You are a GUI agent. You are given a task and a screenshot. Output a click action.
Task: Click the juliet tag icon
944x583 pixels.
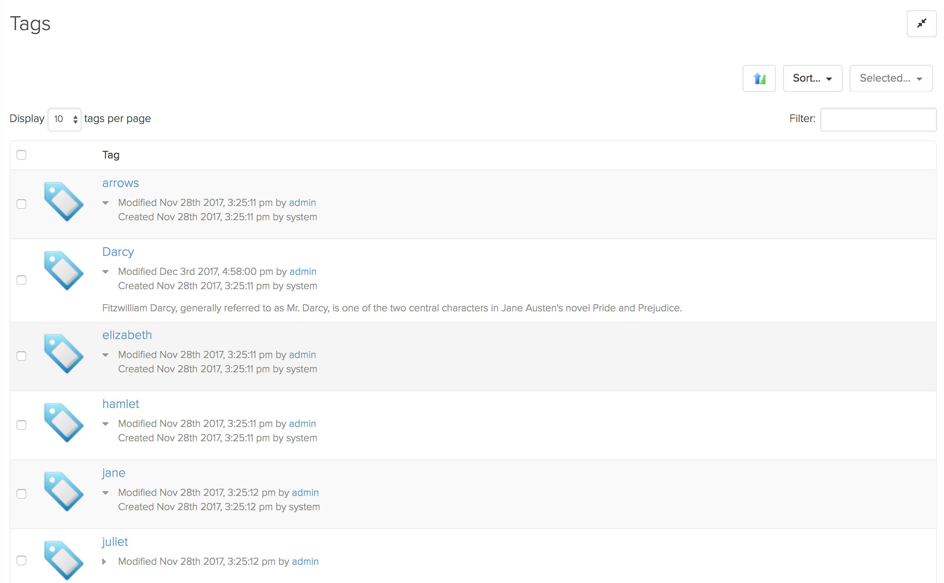(x=63, y=560)
